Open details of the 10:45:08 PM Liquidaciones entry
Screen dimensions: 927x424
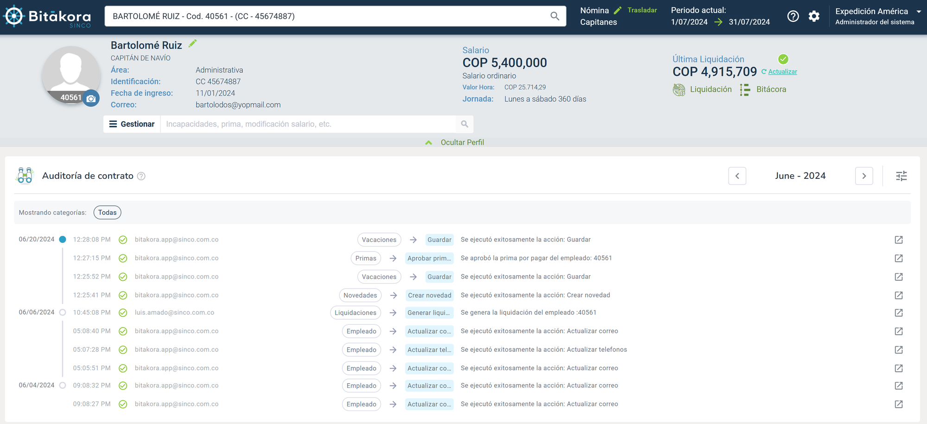899,313
